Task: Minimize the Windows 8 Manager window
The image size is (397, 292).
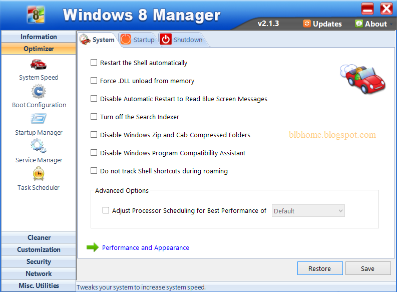Action: coord(367,9)
